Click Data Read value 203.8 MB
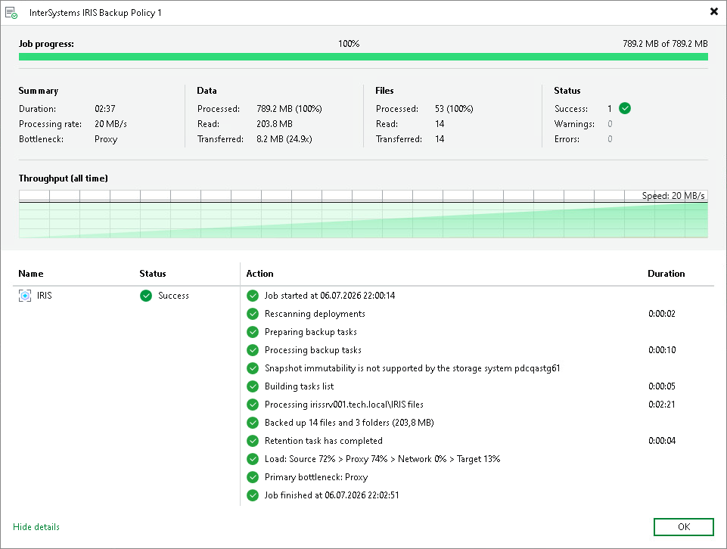The width and height of the screenshot is (727, 549). (275, 124)
